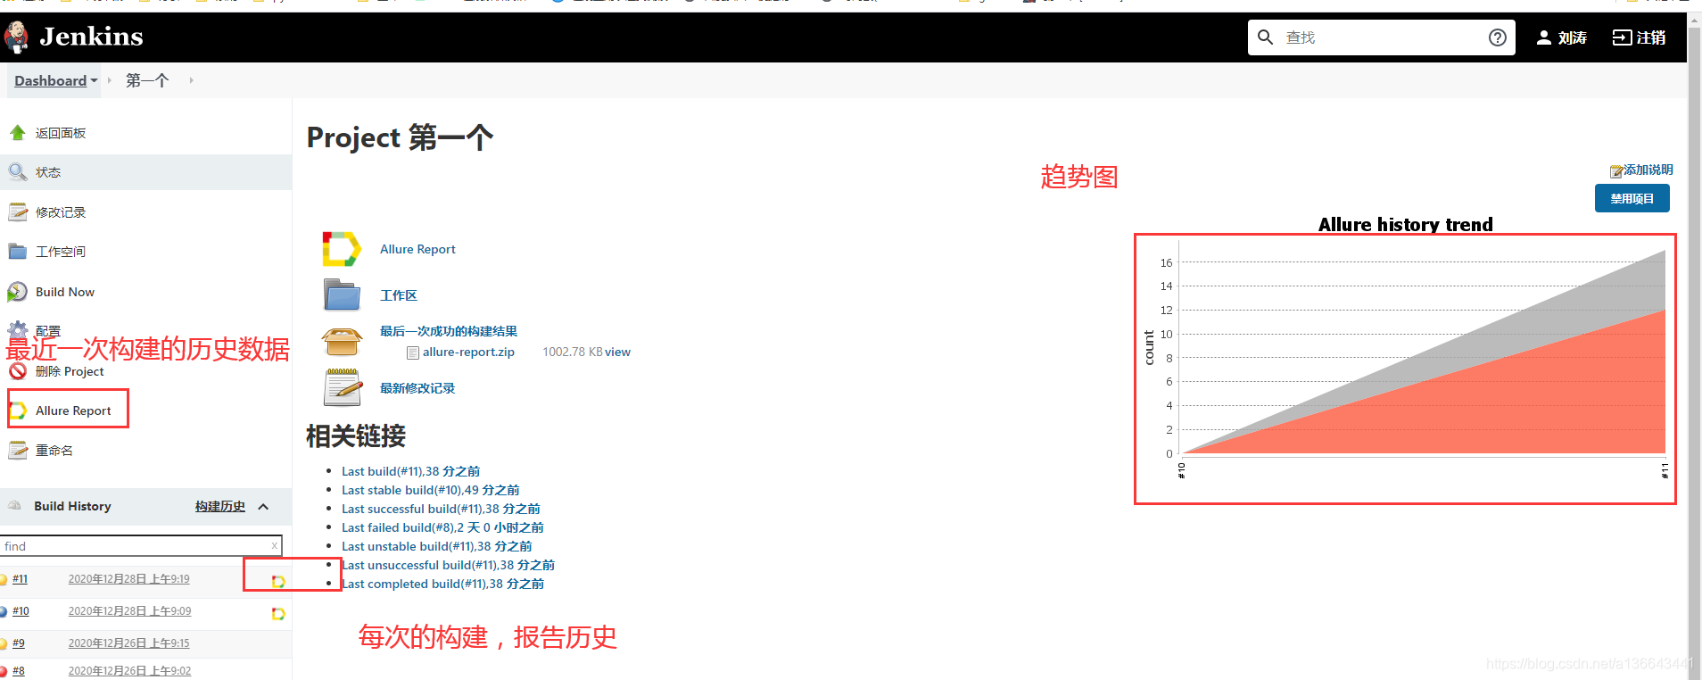1702x680 pixels.
Task: Open Last build(#11) link
Action: point(410,471)
